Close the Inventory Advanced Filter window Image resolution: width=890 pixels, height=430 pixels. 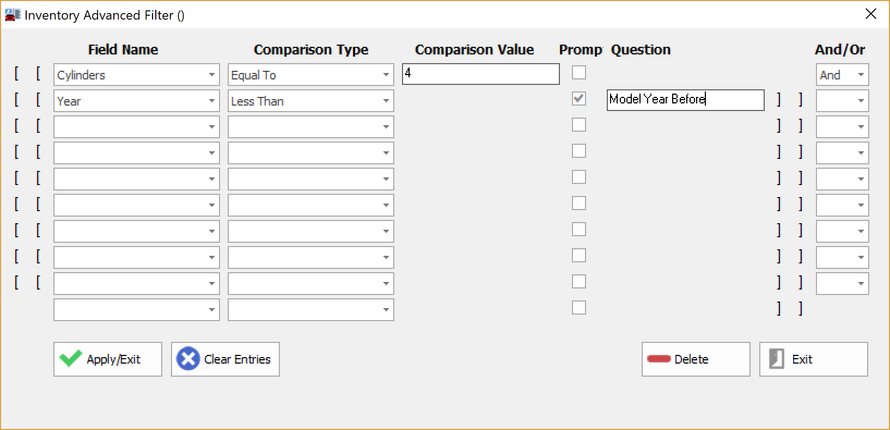tap(871, 14)
